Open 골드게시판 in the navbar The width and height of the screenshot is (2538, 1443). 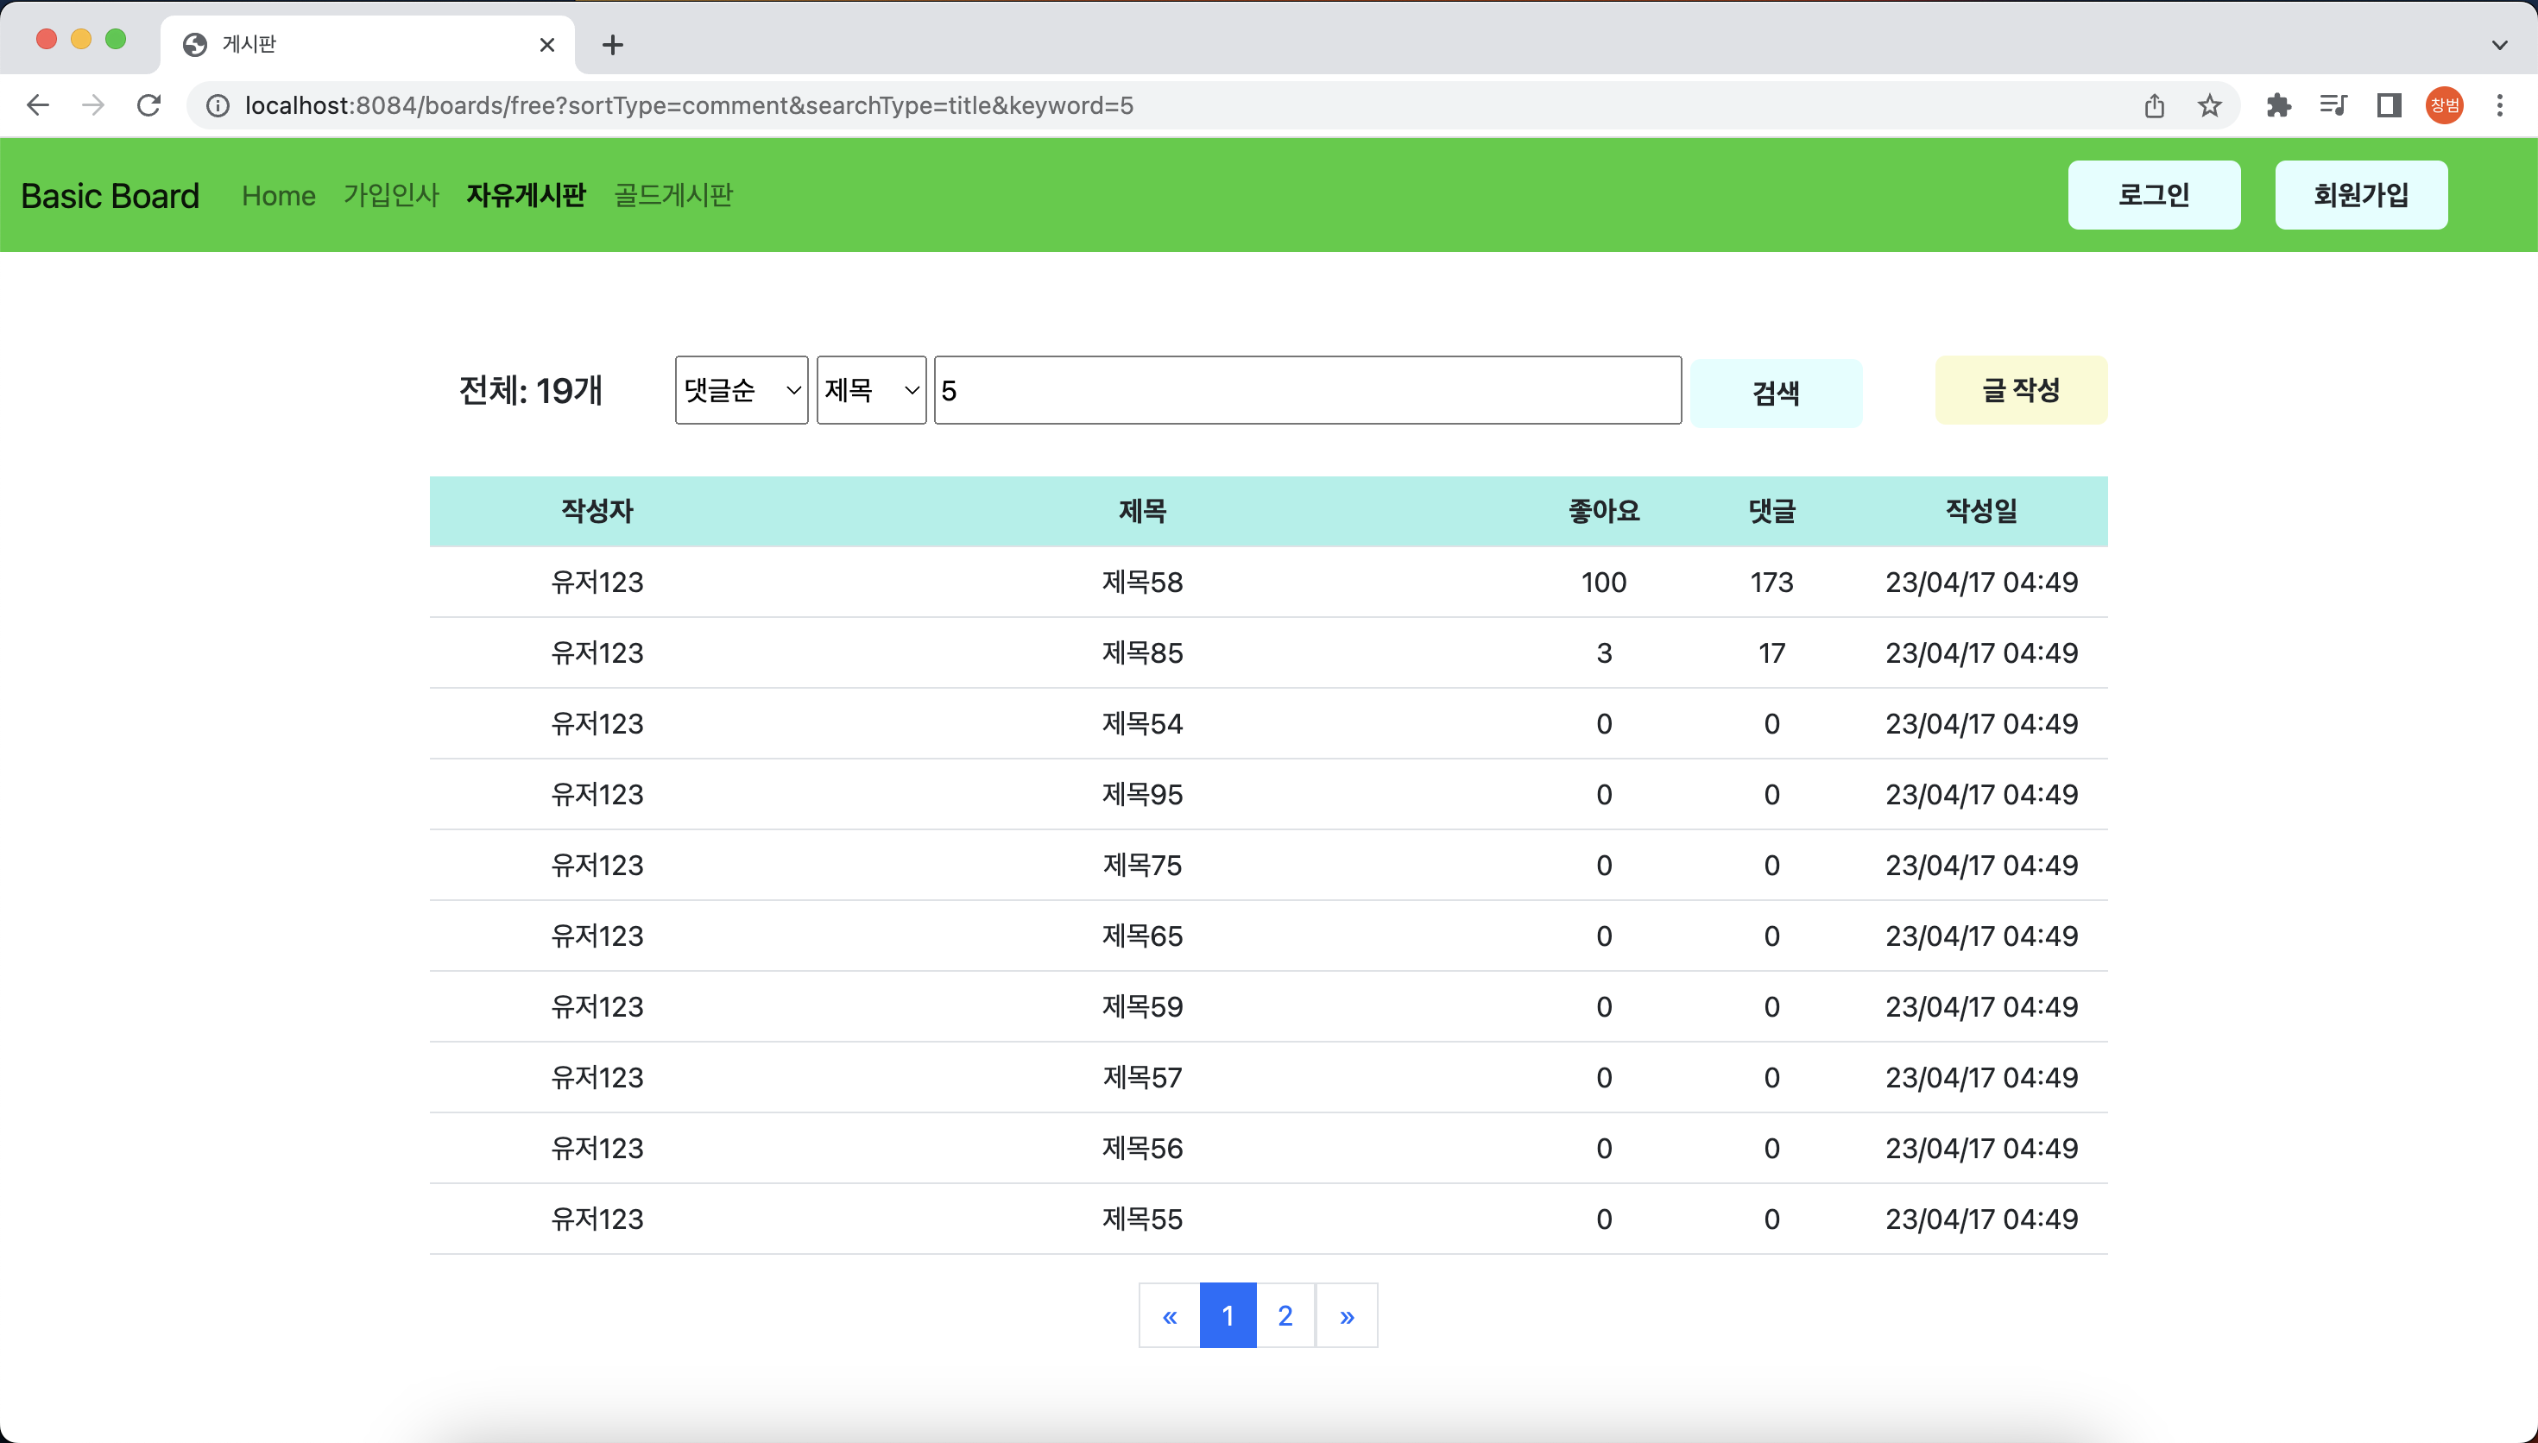[672, 195]
